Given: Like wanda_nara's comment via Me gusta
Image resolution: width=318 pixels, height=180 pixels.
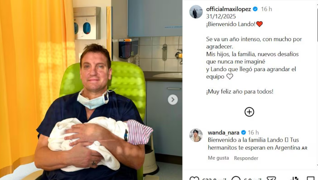Looking at the screenshot, I should (218, 158).
